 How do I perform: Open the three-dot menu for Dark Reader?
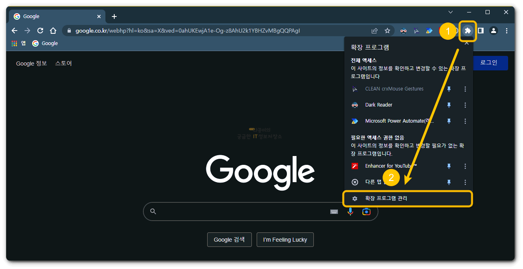465,105
